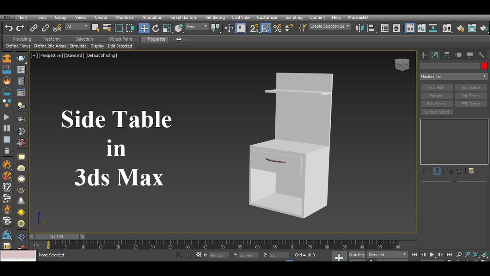Choose Rectangular Selection Region tool
This screenshot has width=490, height=276.
[x=119, y=28]
